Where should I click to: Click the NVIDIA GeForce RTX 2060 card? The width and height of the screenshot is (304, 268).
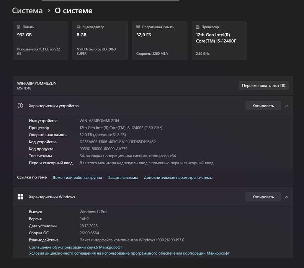[x=100, y=41]
